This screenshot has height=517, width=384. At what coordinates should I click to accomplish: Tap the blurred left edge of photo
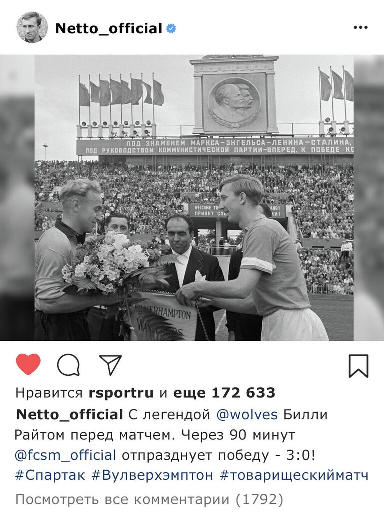(x=17, y=197)
